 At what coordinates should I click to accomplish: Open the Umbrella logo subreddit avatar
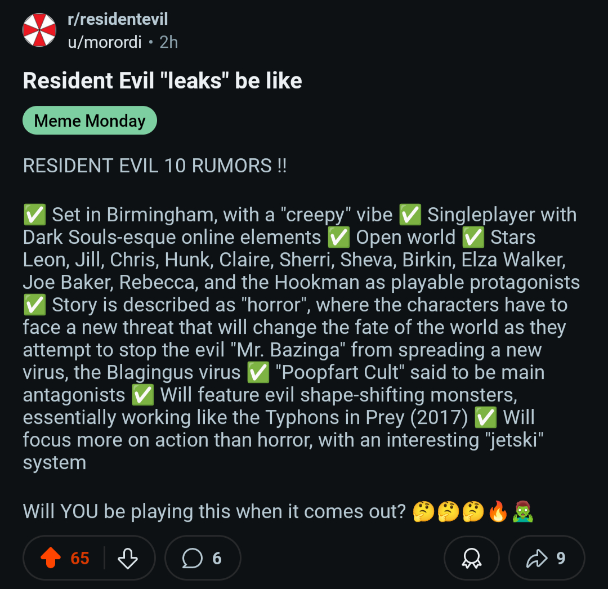click(x=39, y=30)
